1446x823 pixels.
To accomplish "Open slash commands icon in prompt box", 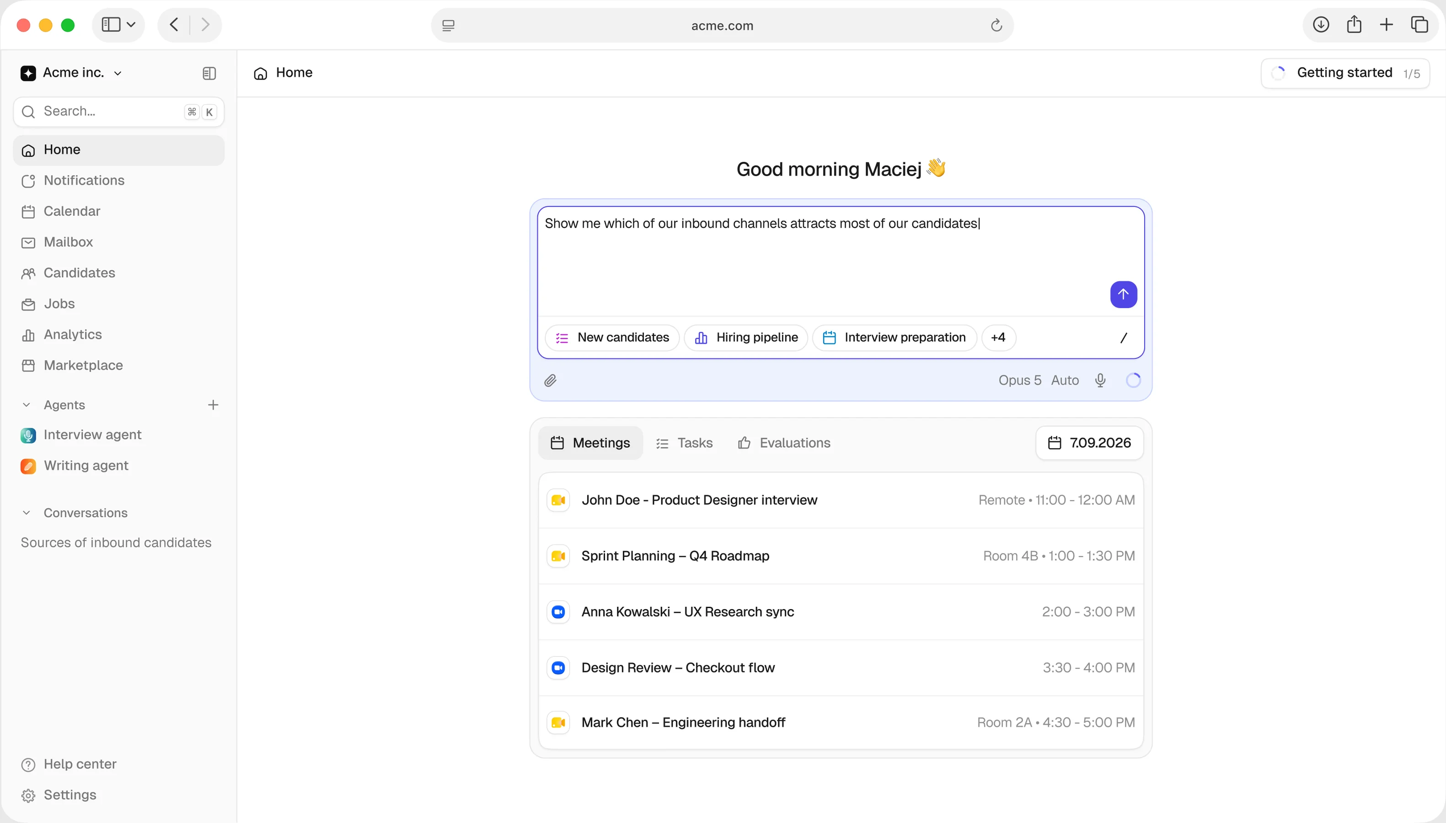I will pos(1123,337).
